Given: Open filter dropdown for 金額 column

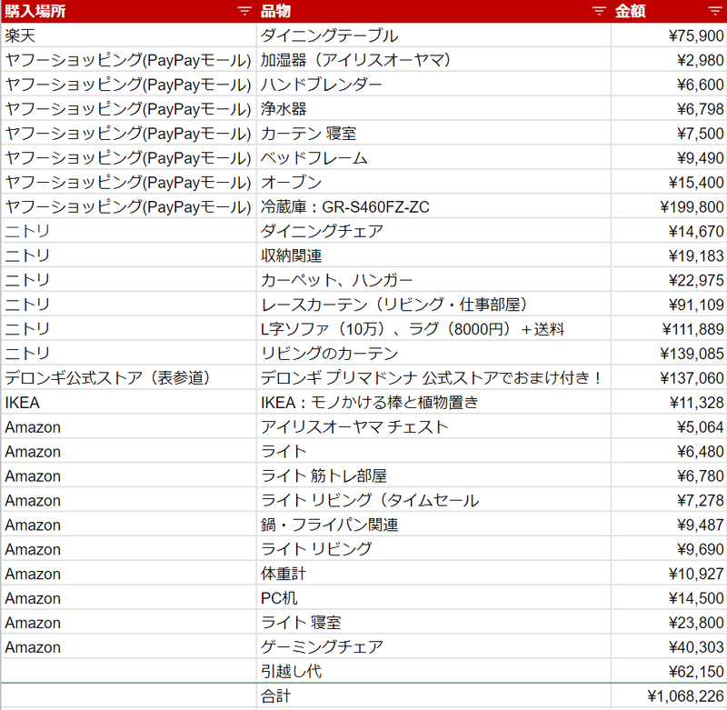Looking at the screenshot, I should (x=715, y=11).
